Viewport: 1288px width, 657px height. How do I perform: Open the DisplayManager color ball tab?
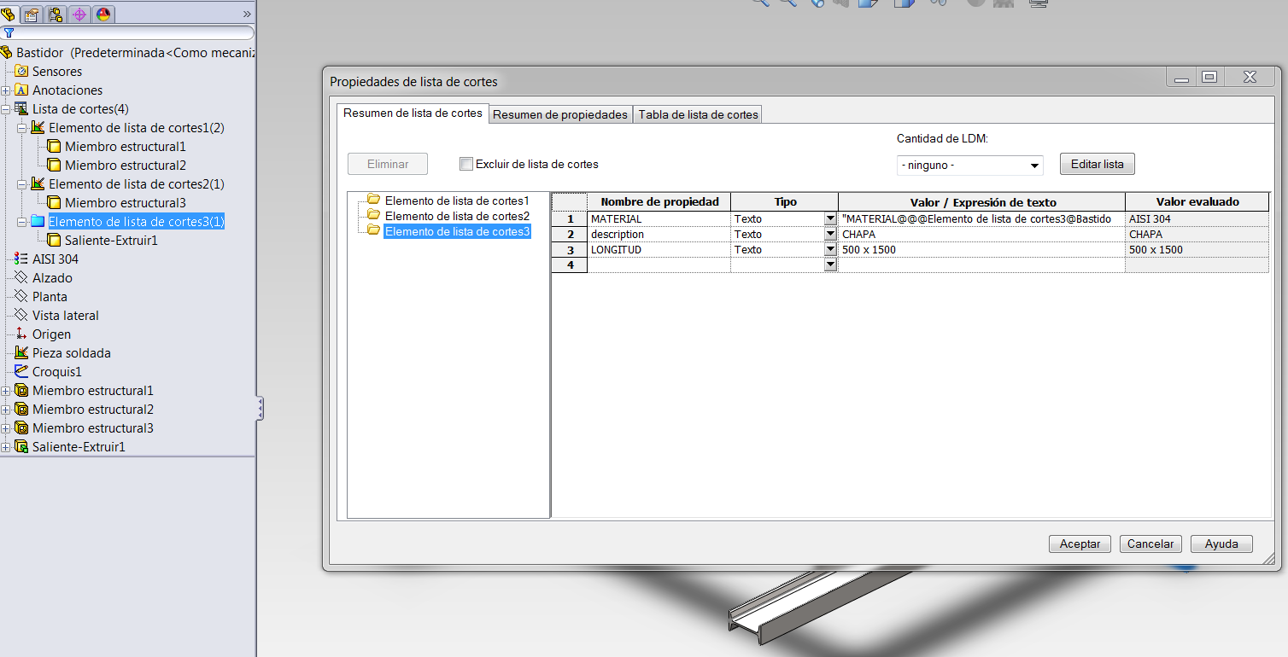tap(102, 14)
